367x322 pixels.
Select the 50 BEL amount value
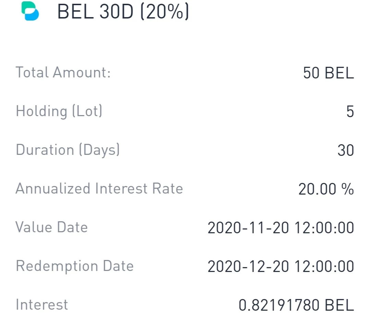328,73
